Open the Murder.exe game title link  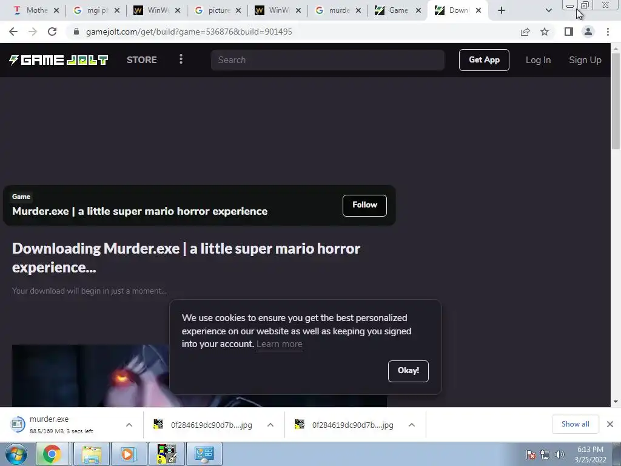140,211
